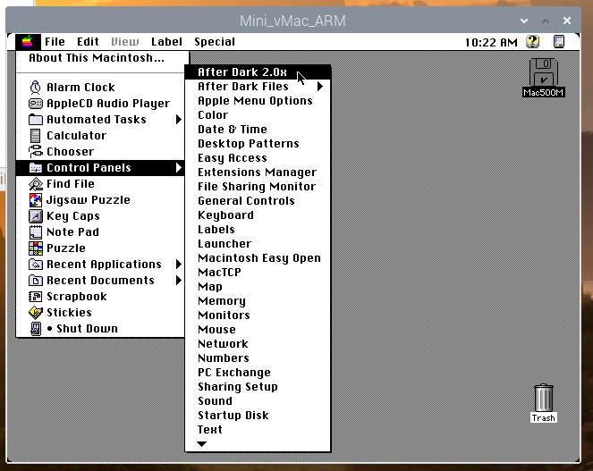Screen dimensions: 593x471
Task: Open the Special menu
Action: (215, 42)
